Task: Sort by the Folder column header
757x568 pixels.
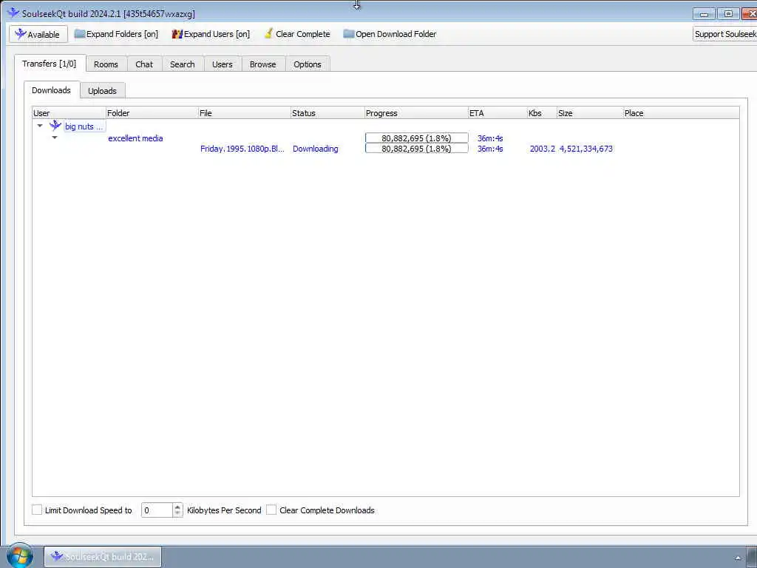Action: (152, 113)
